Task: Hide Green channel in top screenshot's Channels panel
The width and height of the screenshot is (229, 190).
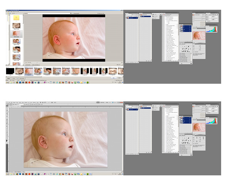Action: 180,29
